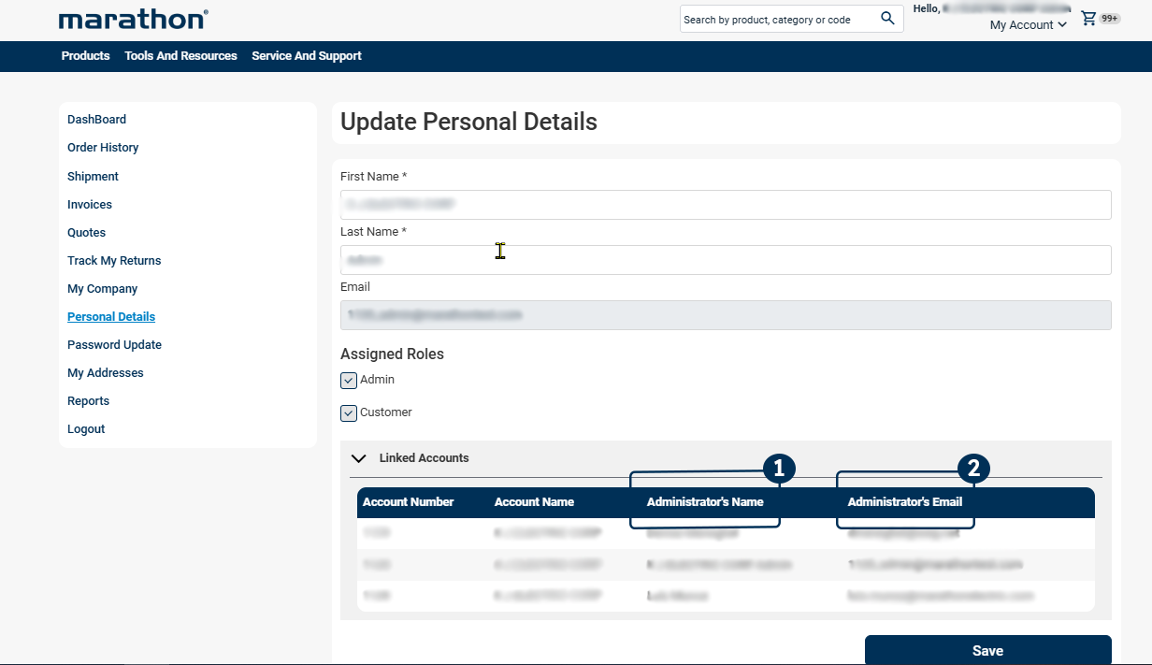Open Tools And Resources menu

pyautogui.click(x=180, y=56)
